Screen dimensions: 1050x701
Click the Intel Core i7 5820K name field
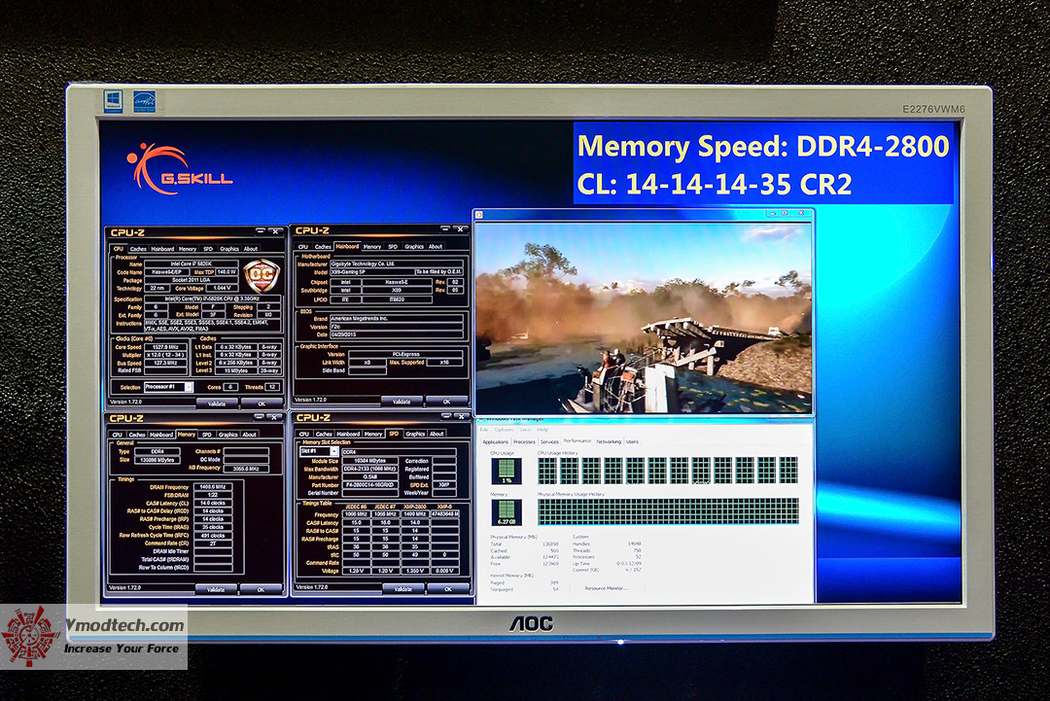[x=191, y=264]
